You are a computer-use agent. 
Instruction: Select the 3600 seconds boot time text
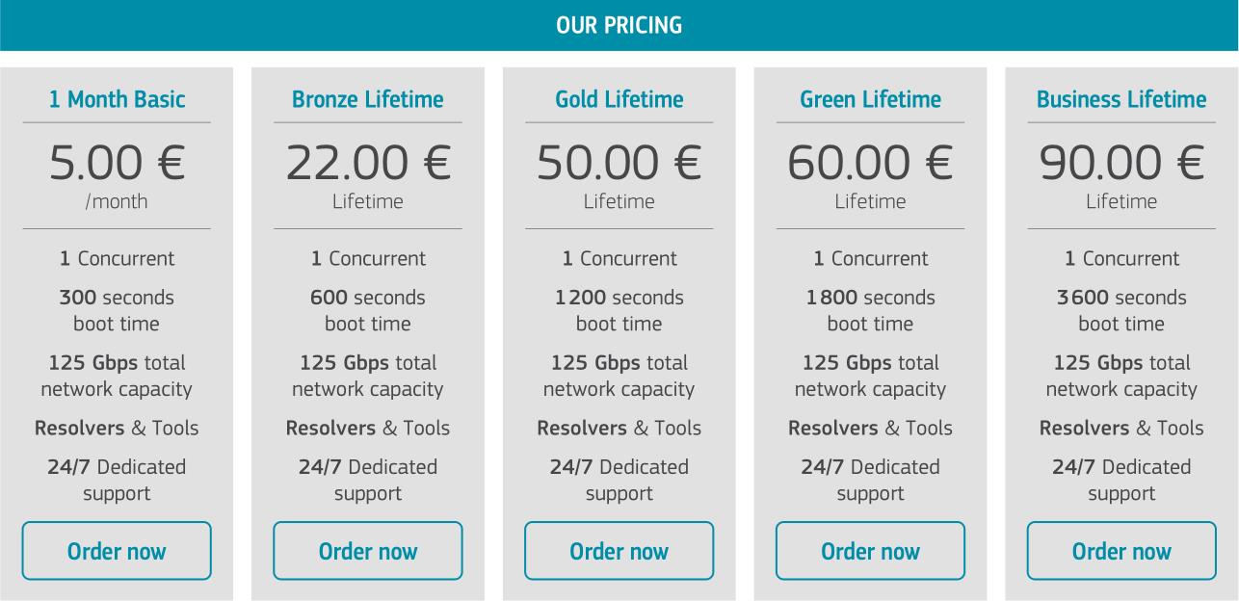coord(1121,310)
